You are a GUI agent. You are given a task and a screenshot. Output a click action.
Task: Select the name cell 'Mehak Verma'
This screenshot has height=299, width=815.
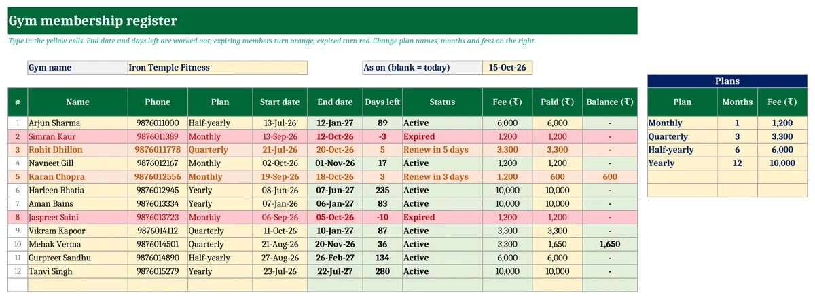coord(77,245)
